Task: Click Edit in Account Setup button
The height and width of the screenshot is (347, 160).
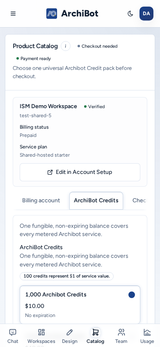Action: point(80,172)
